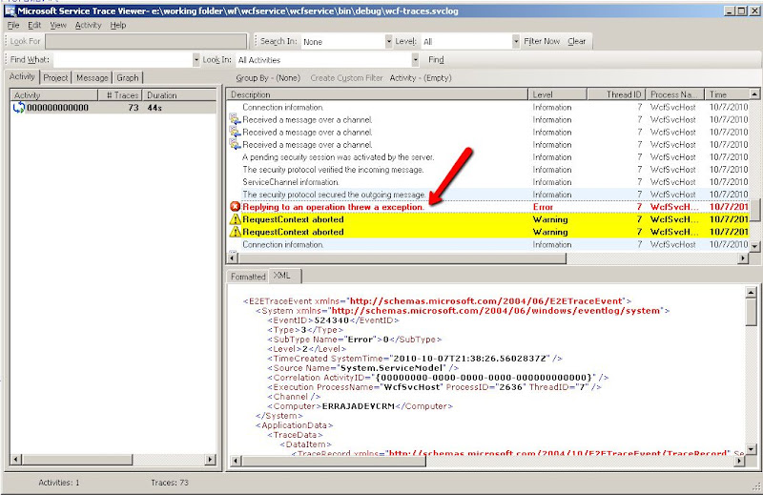This screenshot has width=763, height=495.
Task: Click the third 'Received a message' trace icon
Action: 235,145
